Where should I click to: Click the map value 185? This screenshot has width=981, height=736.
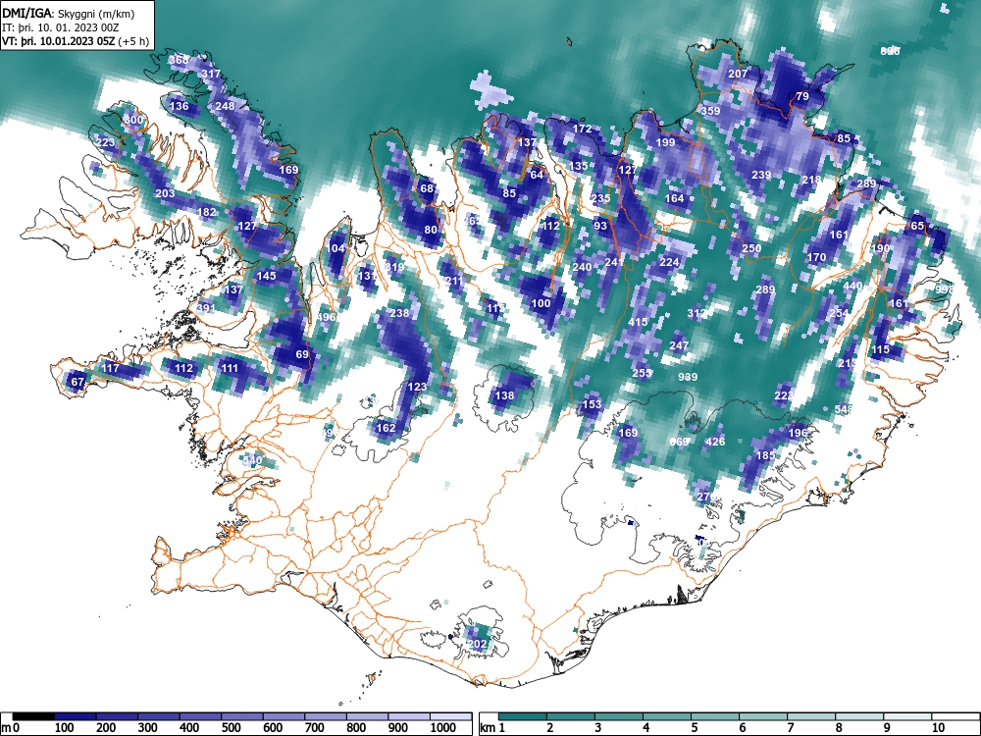[766, 455]
